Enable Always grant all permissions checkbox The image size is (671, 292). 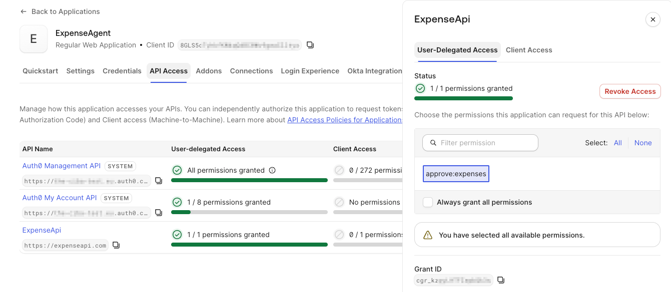pyautogui.click(x=428, y=202)
